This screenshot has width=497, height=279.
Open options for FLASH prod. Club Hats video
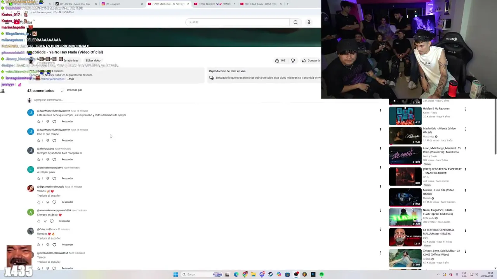click(465, 210)
